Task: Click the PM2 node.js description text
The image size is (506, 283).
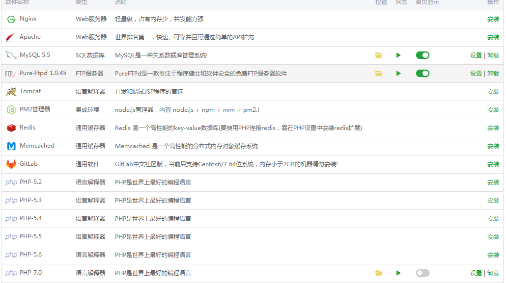Action: click(x=187, y=110)
